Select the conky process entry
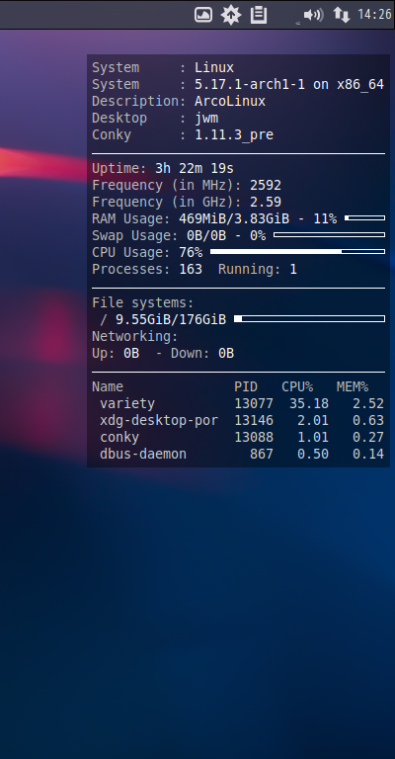 238,438
